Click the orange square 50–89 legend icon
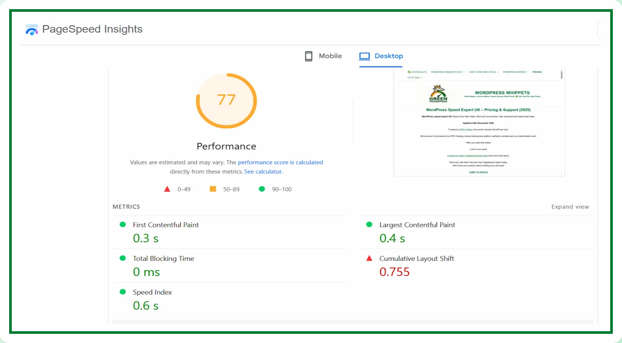622x343 pixels. point(213,189)
